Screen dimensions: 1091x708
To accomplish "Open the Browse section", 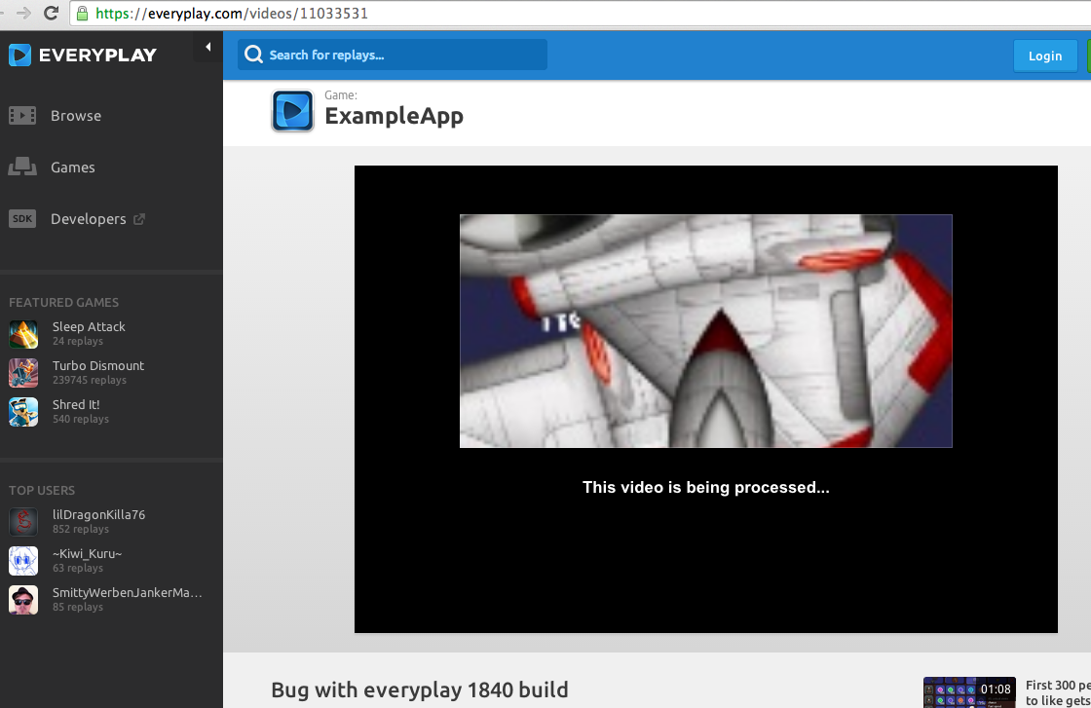I will 76,116.
